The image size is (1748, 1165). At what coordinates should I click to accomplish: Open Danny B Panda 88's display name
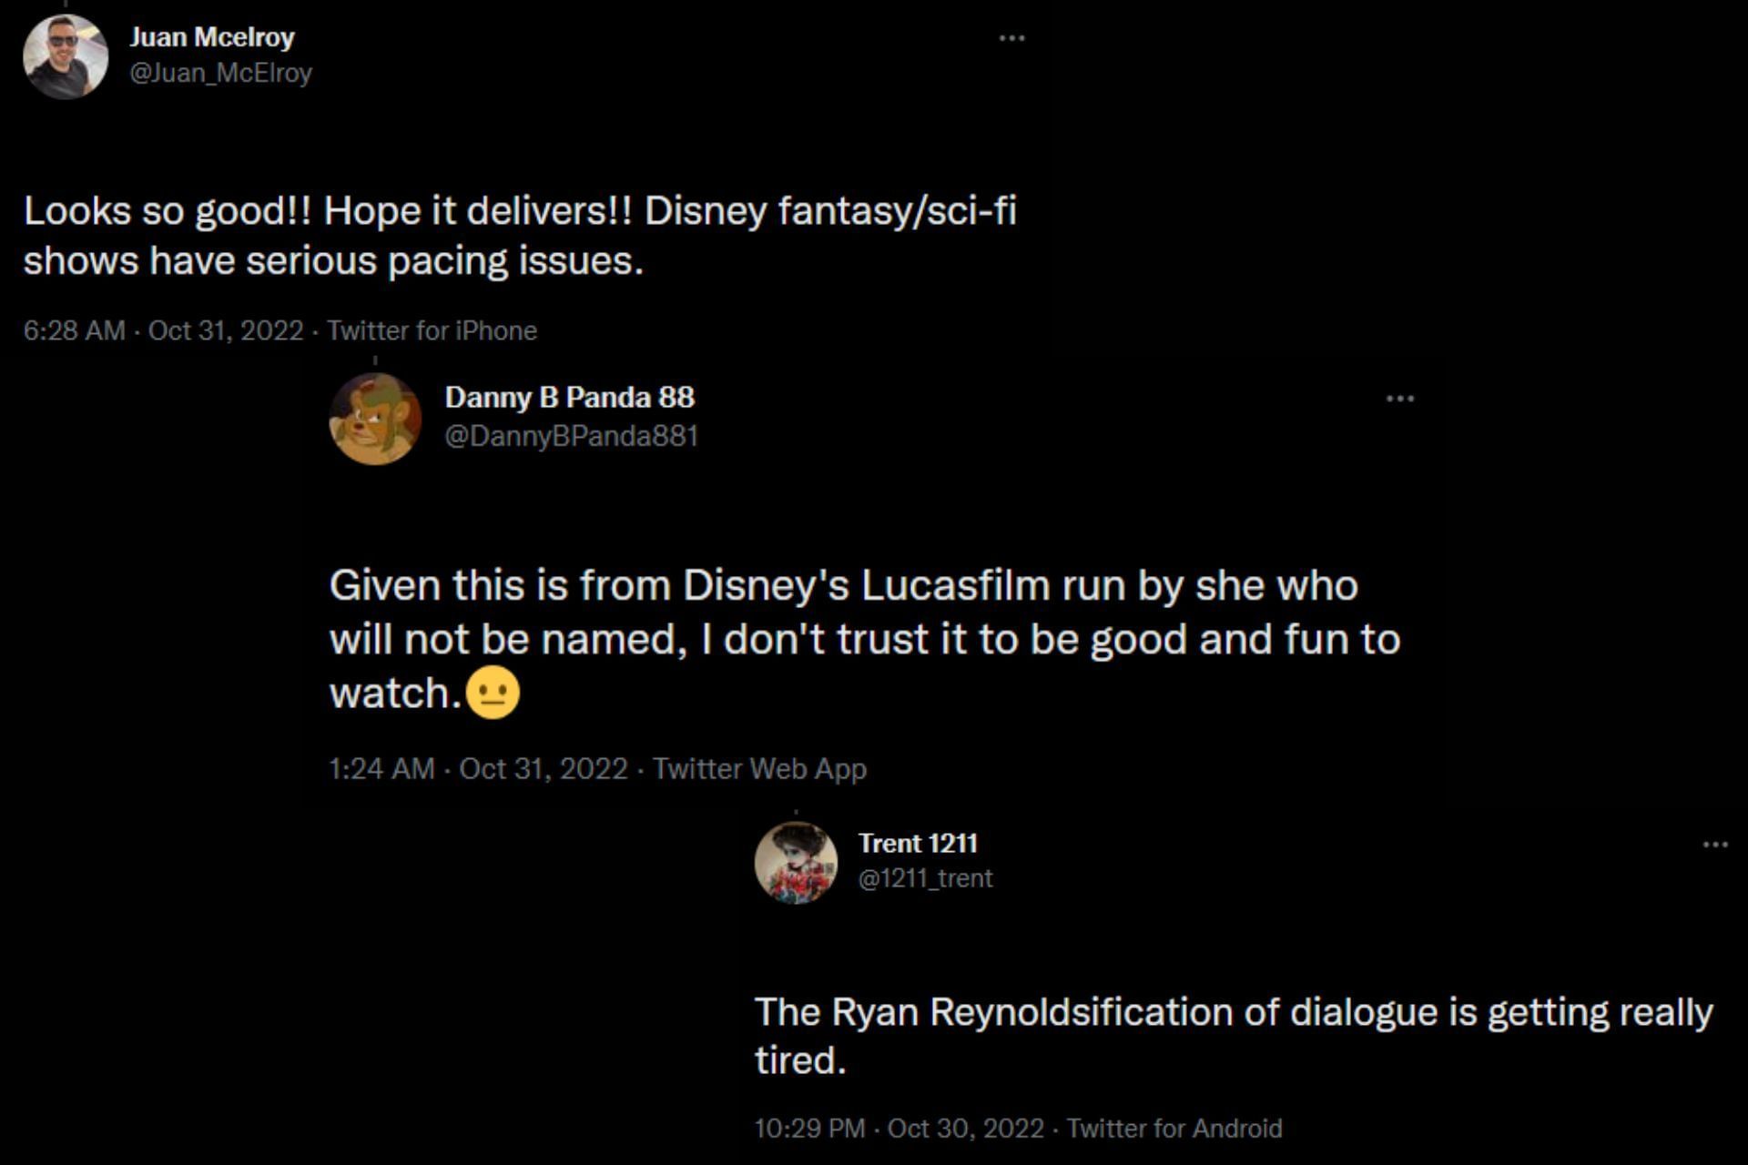click(x=569, y=398)
